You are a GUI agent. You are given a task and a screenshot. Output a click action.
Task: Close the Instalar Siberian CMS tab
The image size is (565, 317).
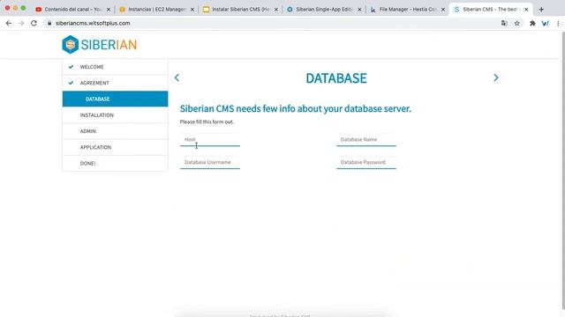(276, 10)
